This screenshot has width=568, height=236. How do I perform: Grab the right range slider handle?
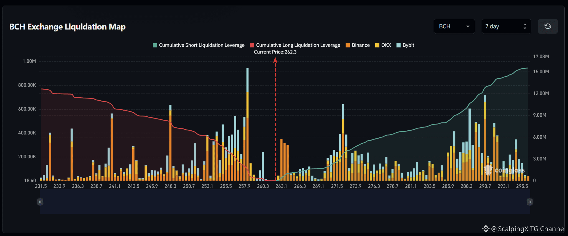[x=530, y=202]
